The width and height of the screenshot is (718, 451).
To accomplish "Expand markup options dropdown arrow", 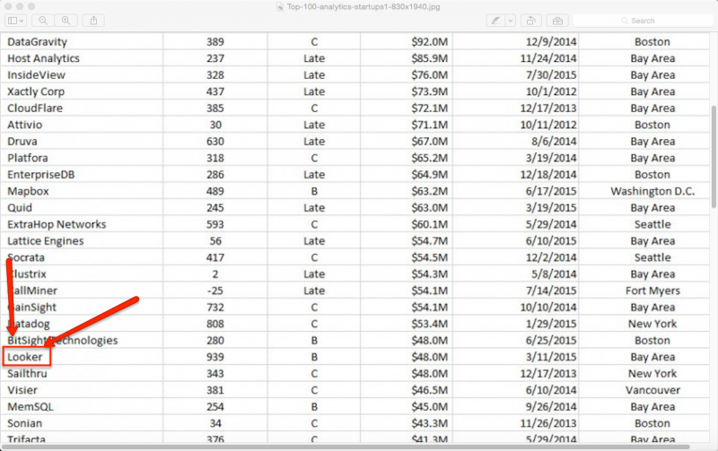I will [511, 21].
